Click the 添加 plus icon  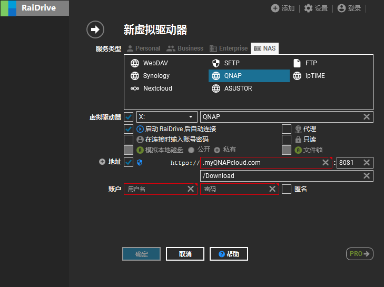pos(275,8)
